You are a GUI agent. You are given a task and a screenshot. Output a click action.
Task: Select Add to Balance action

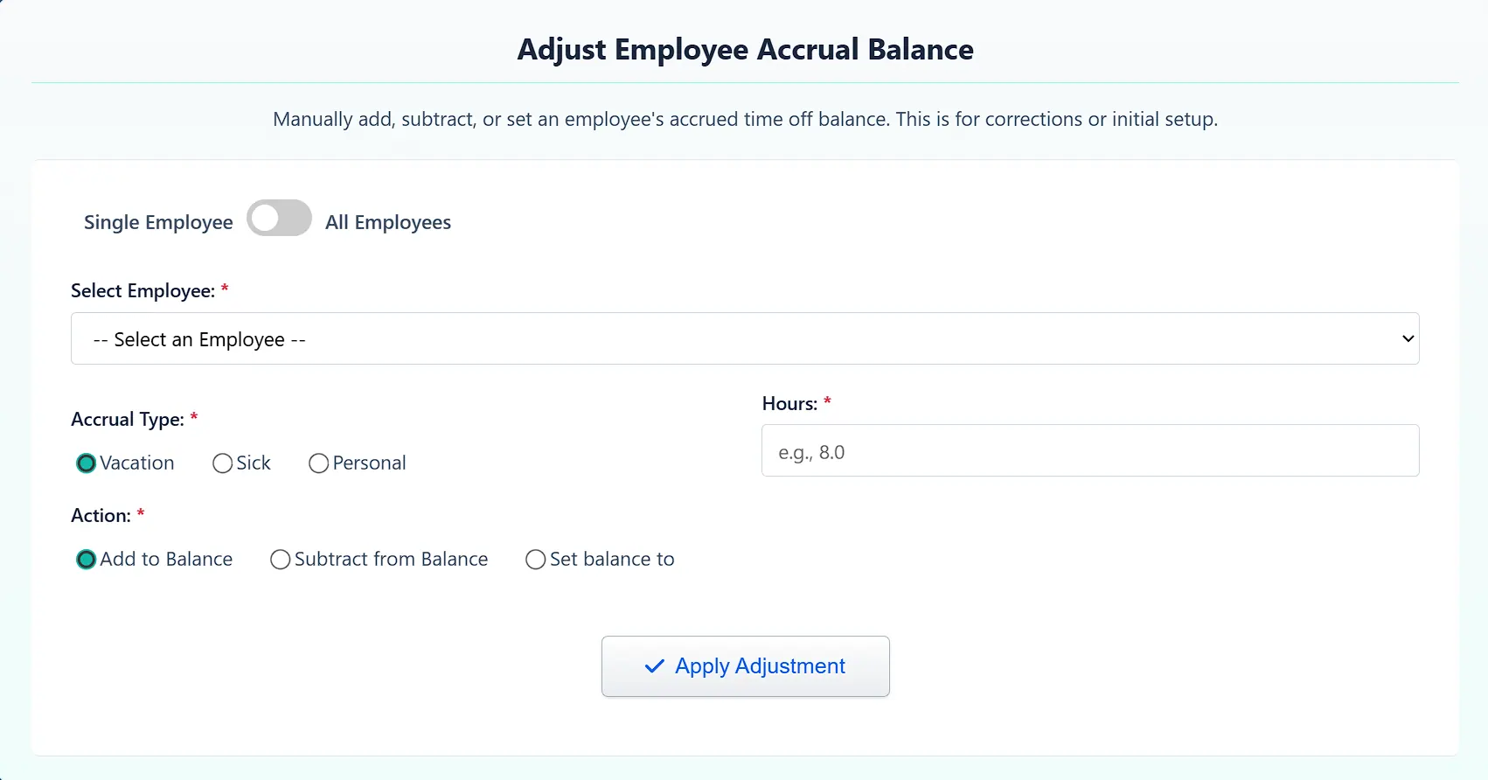click(x=86, y=559)
